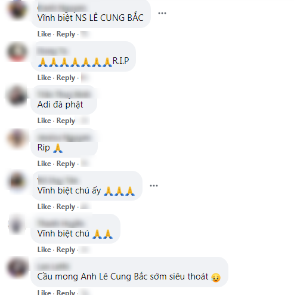Like the 'Vĩnh biệt chú' two-hands comment

[44, 250]
